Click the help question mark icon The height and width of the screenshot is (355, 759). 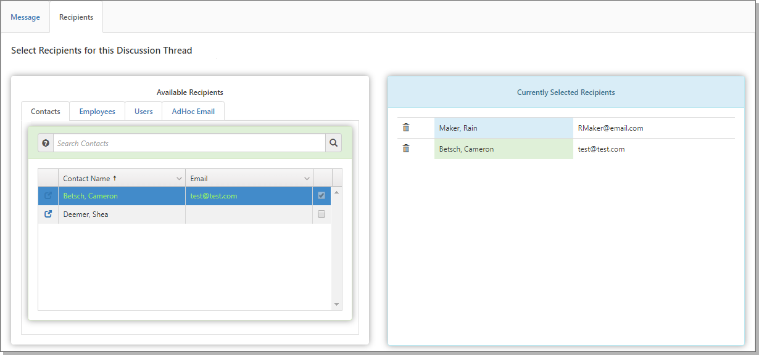coord(46,143)
